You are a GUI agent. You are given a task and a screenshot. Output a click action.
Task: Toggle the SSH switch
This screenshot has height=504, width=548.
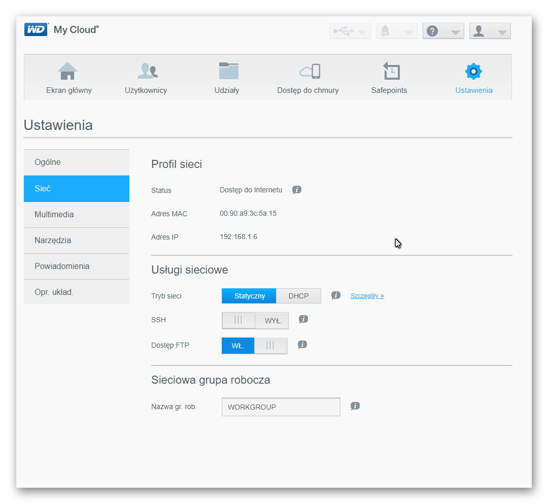[255, 320]
